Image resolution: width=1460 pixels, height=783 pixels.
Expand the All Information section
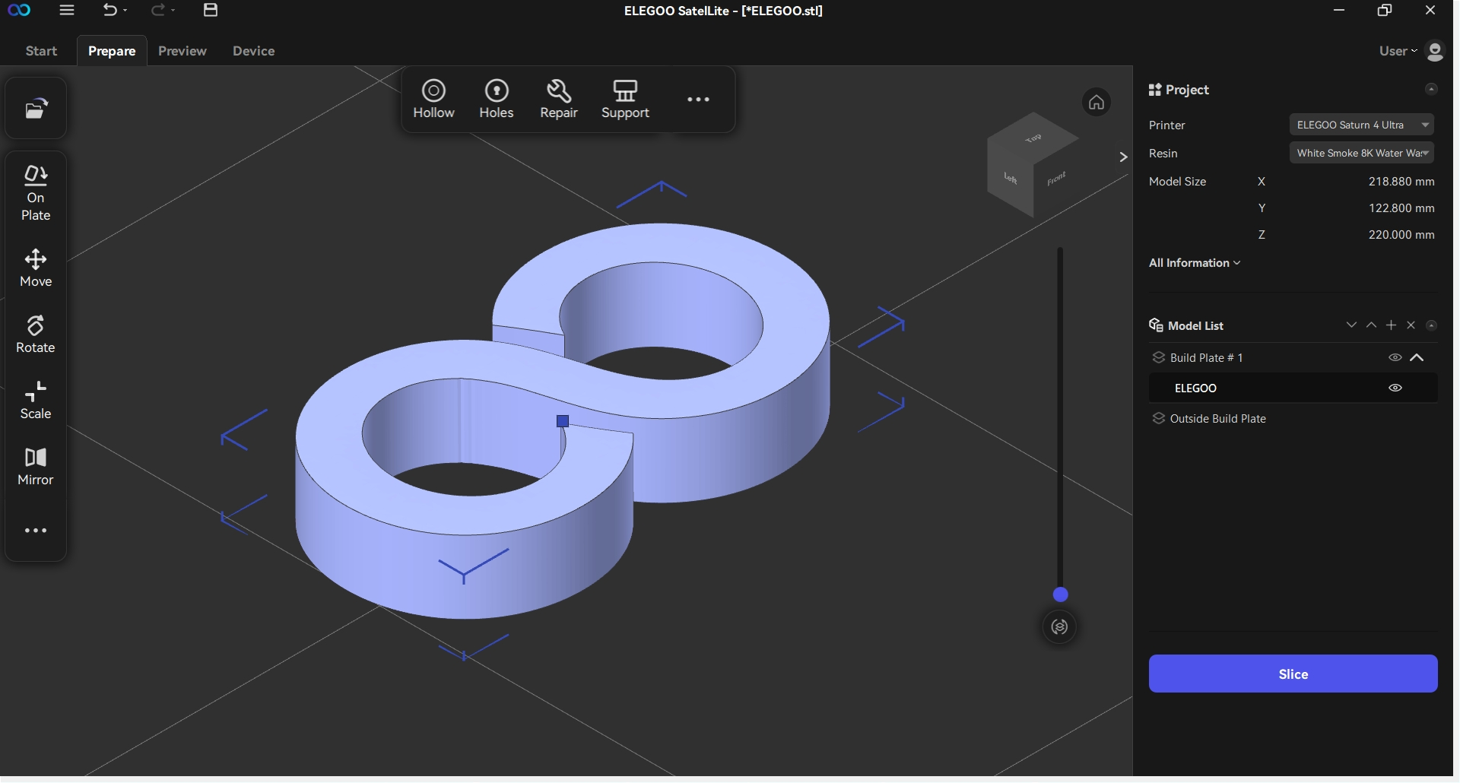(1194, 263)
